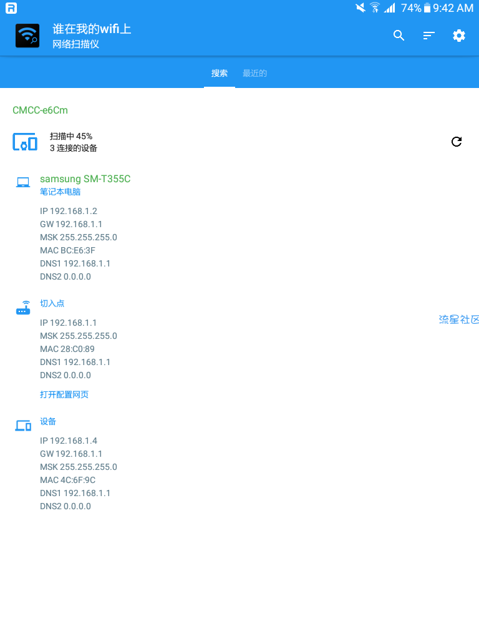Tap the 谁在我的wifi上 app title
Image resolution: width=479 pixels, height=639 pixels.
click(92, 29)
